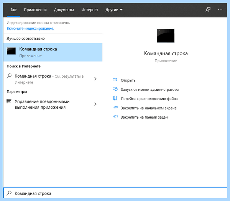Switch to the Приложения tab
Viewport: 230px width, 201px height.
35,10
